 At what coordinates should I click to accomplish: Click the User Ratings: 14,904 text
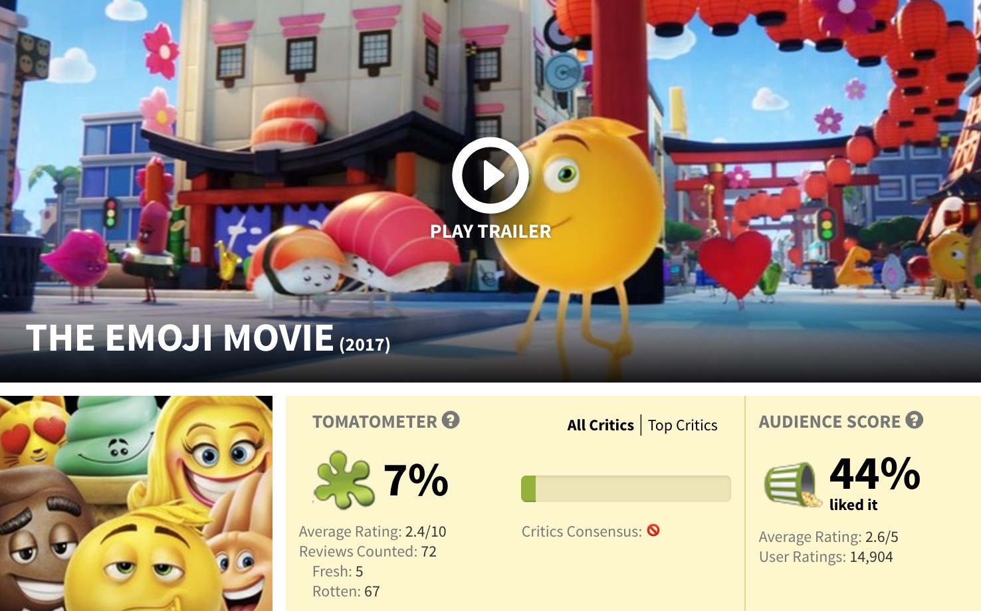tap(826, 557)
